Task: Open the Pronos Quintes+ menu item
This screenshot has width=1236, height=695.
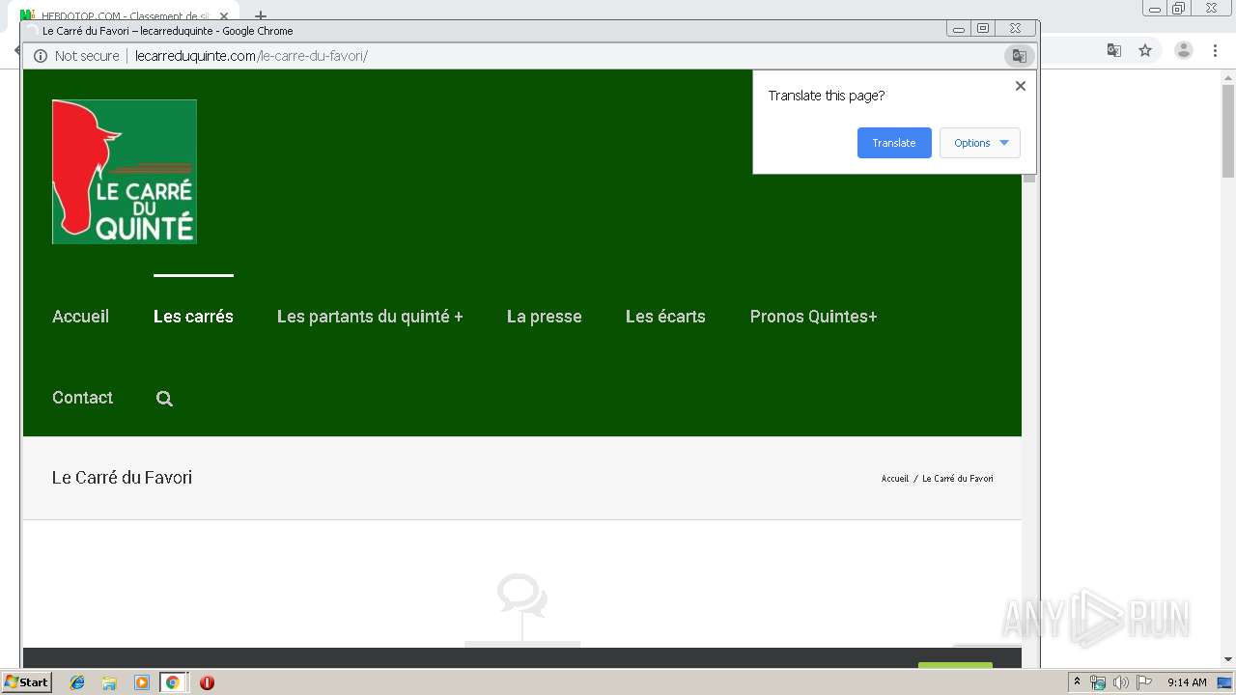Action: 813,317
